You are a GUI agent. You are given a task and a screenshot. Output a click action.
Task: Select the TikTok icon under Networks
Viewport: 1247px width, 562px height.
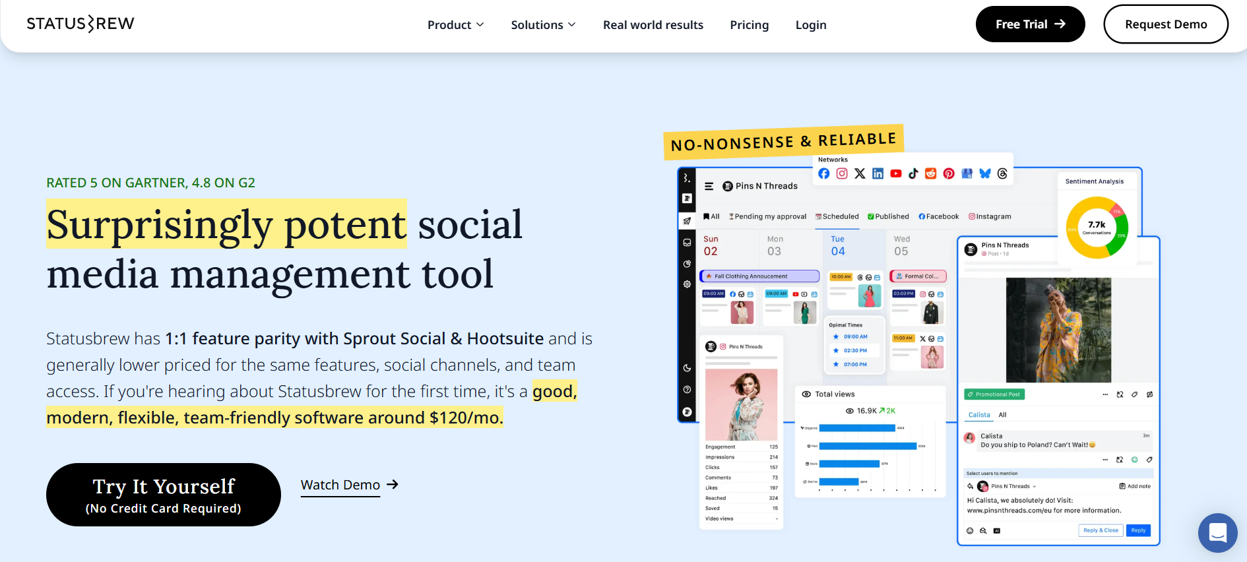(913, 173)
